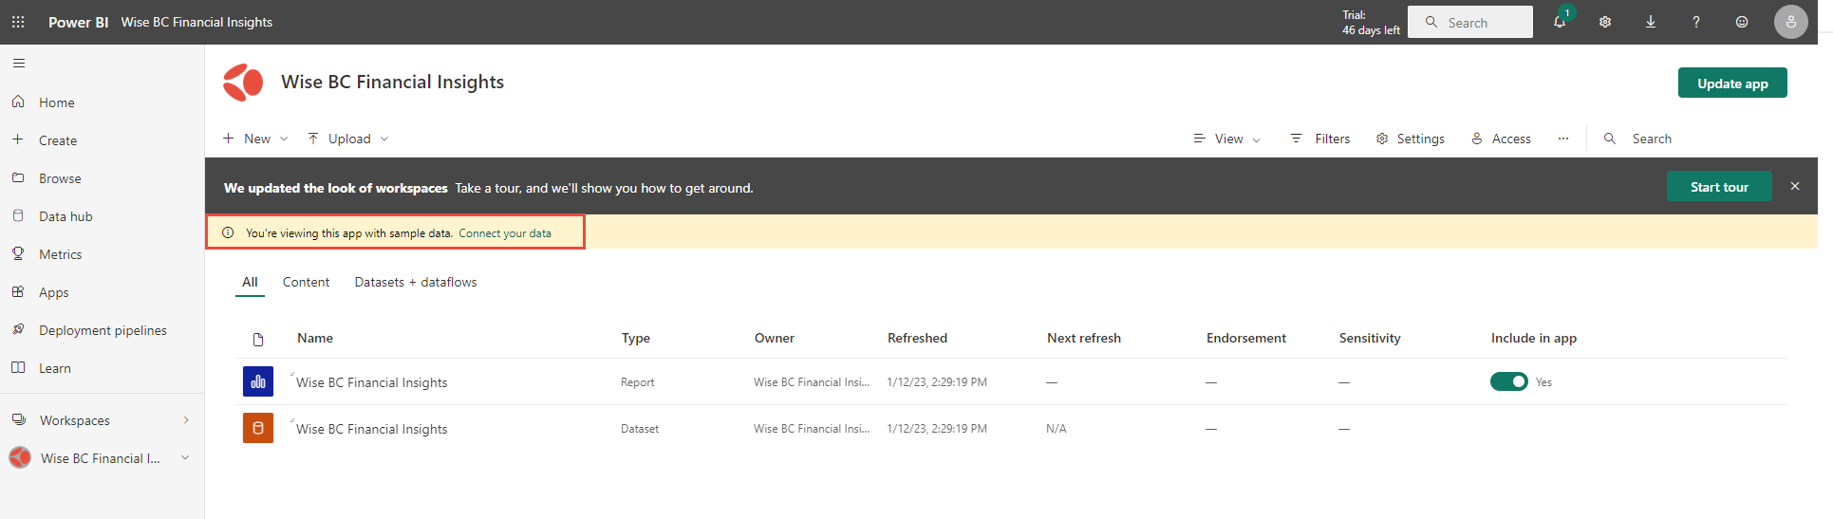1833x519 pixels.
Task: Collapse the navigation pane hamburger icon
Action: [19, 64]
